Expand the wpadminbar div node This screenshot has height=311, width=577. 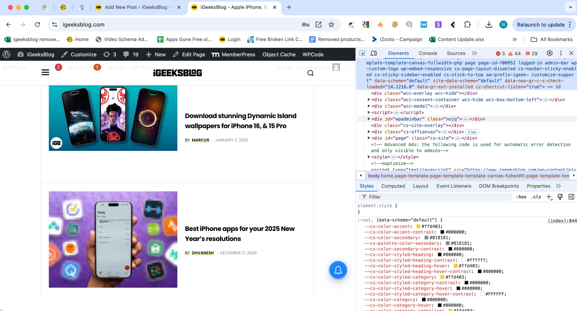click(369, 119)
